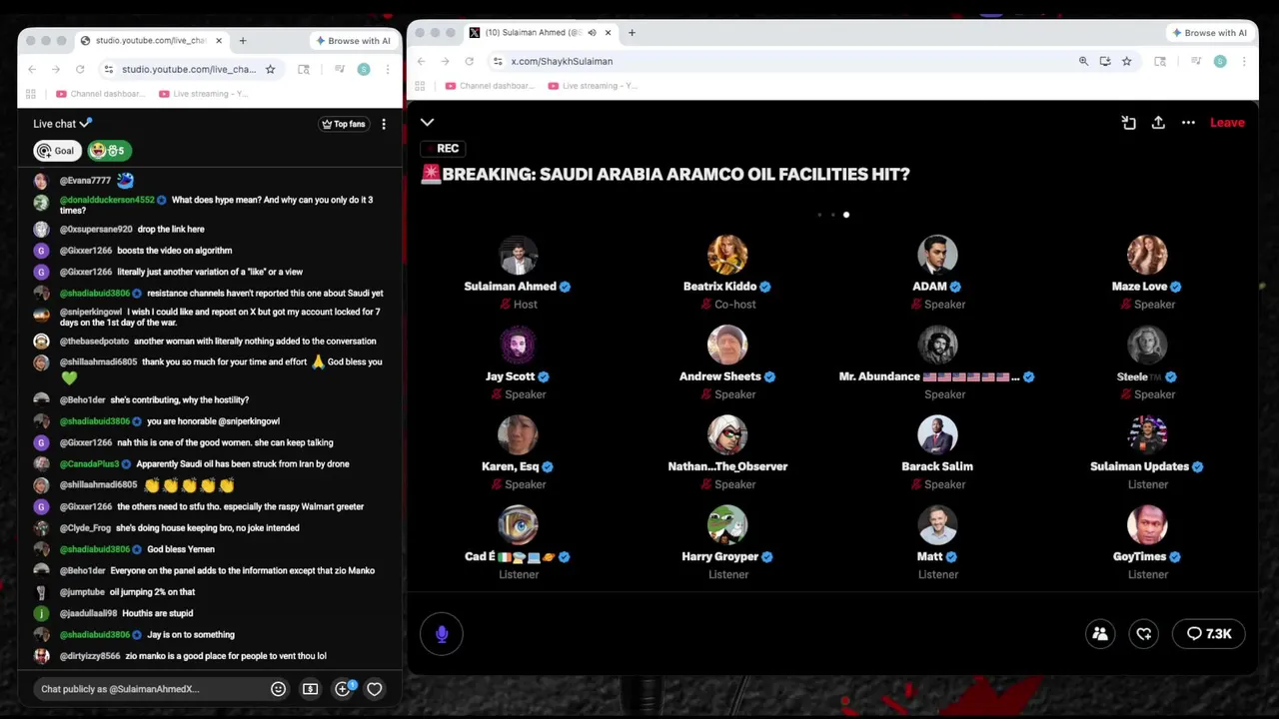The height and width of the screenshot is (719, 1279).
Task: Open Karen, Esq speaker avatar
Action: click(519, 434)
